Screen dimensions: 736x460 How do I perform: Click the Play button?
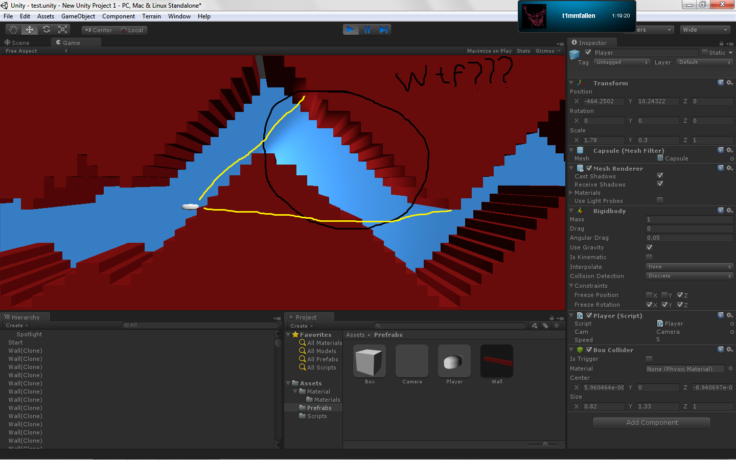pyautogui.click(x=350, y=30)
